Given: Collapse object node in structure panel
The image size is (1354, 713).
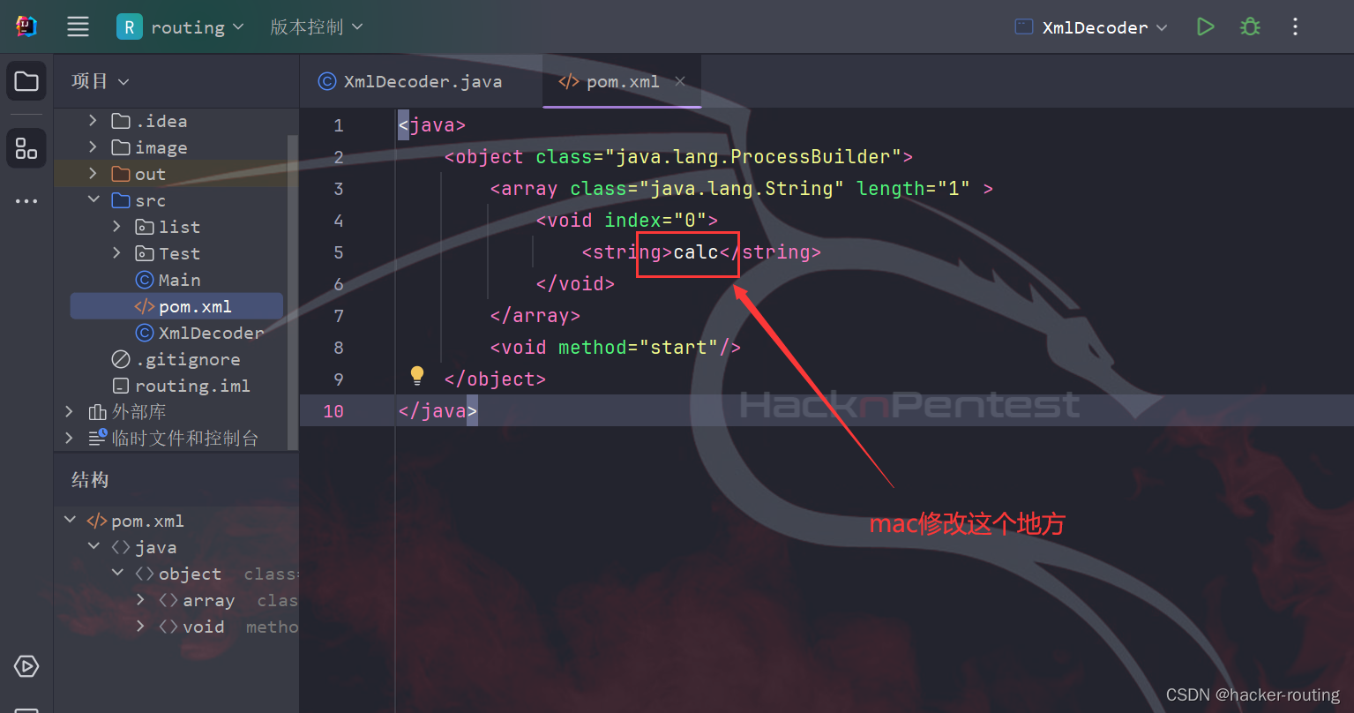Looking at the screenshot, I should (117, 574).
